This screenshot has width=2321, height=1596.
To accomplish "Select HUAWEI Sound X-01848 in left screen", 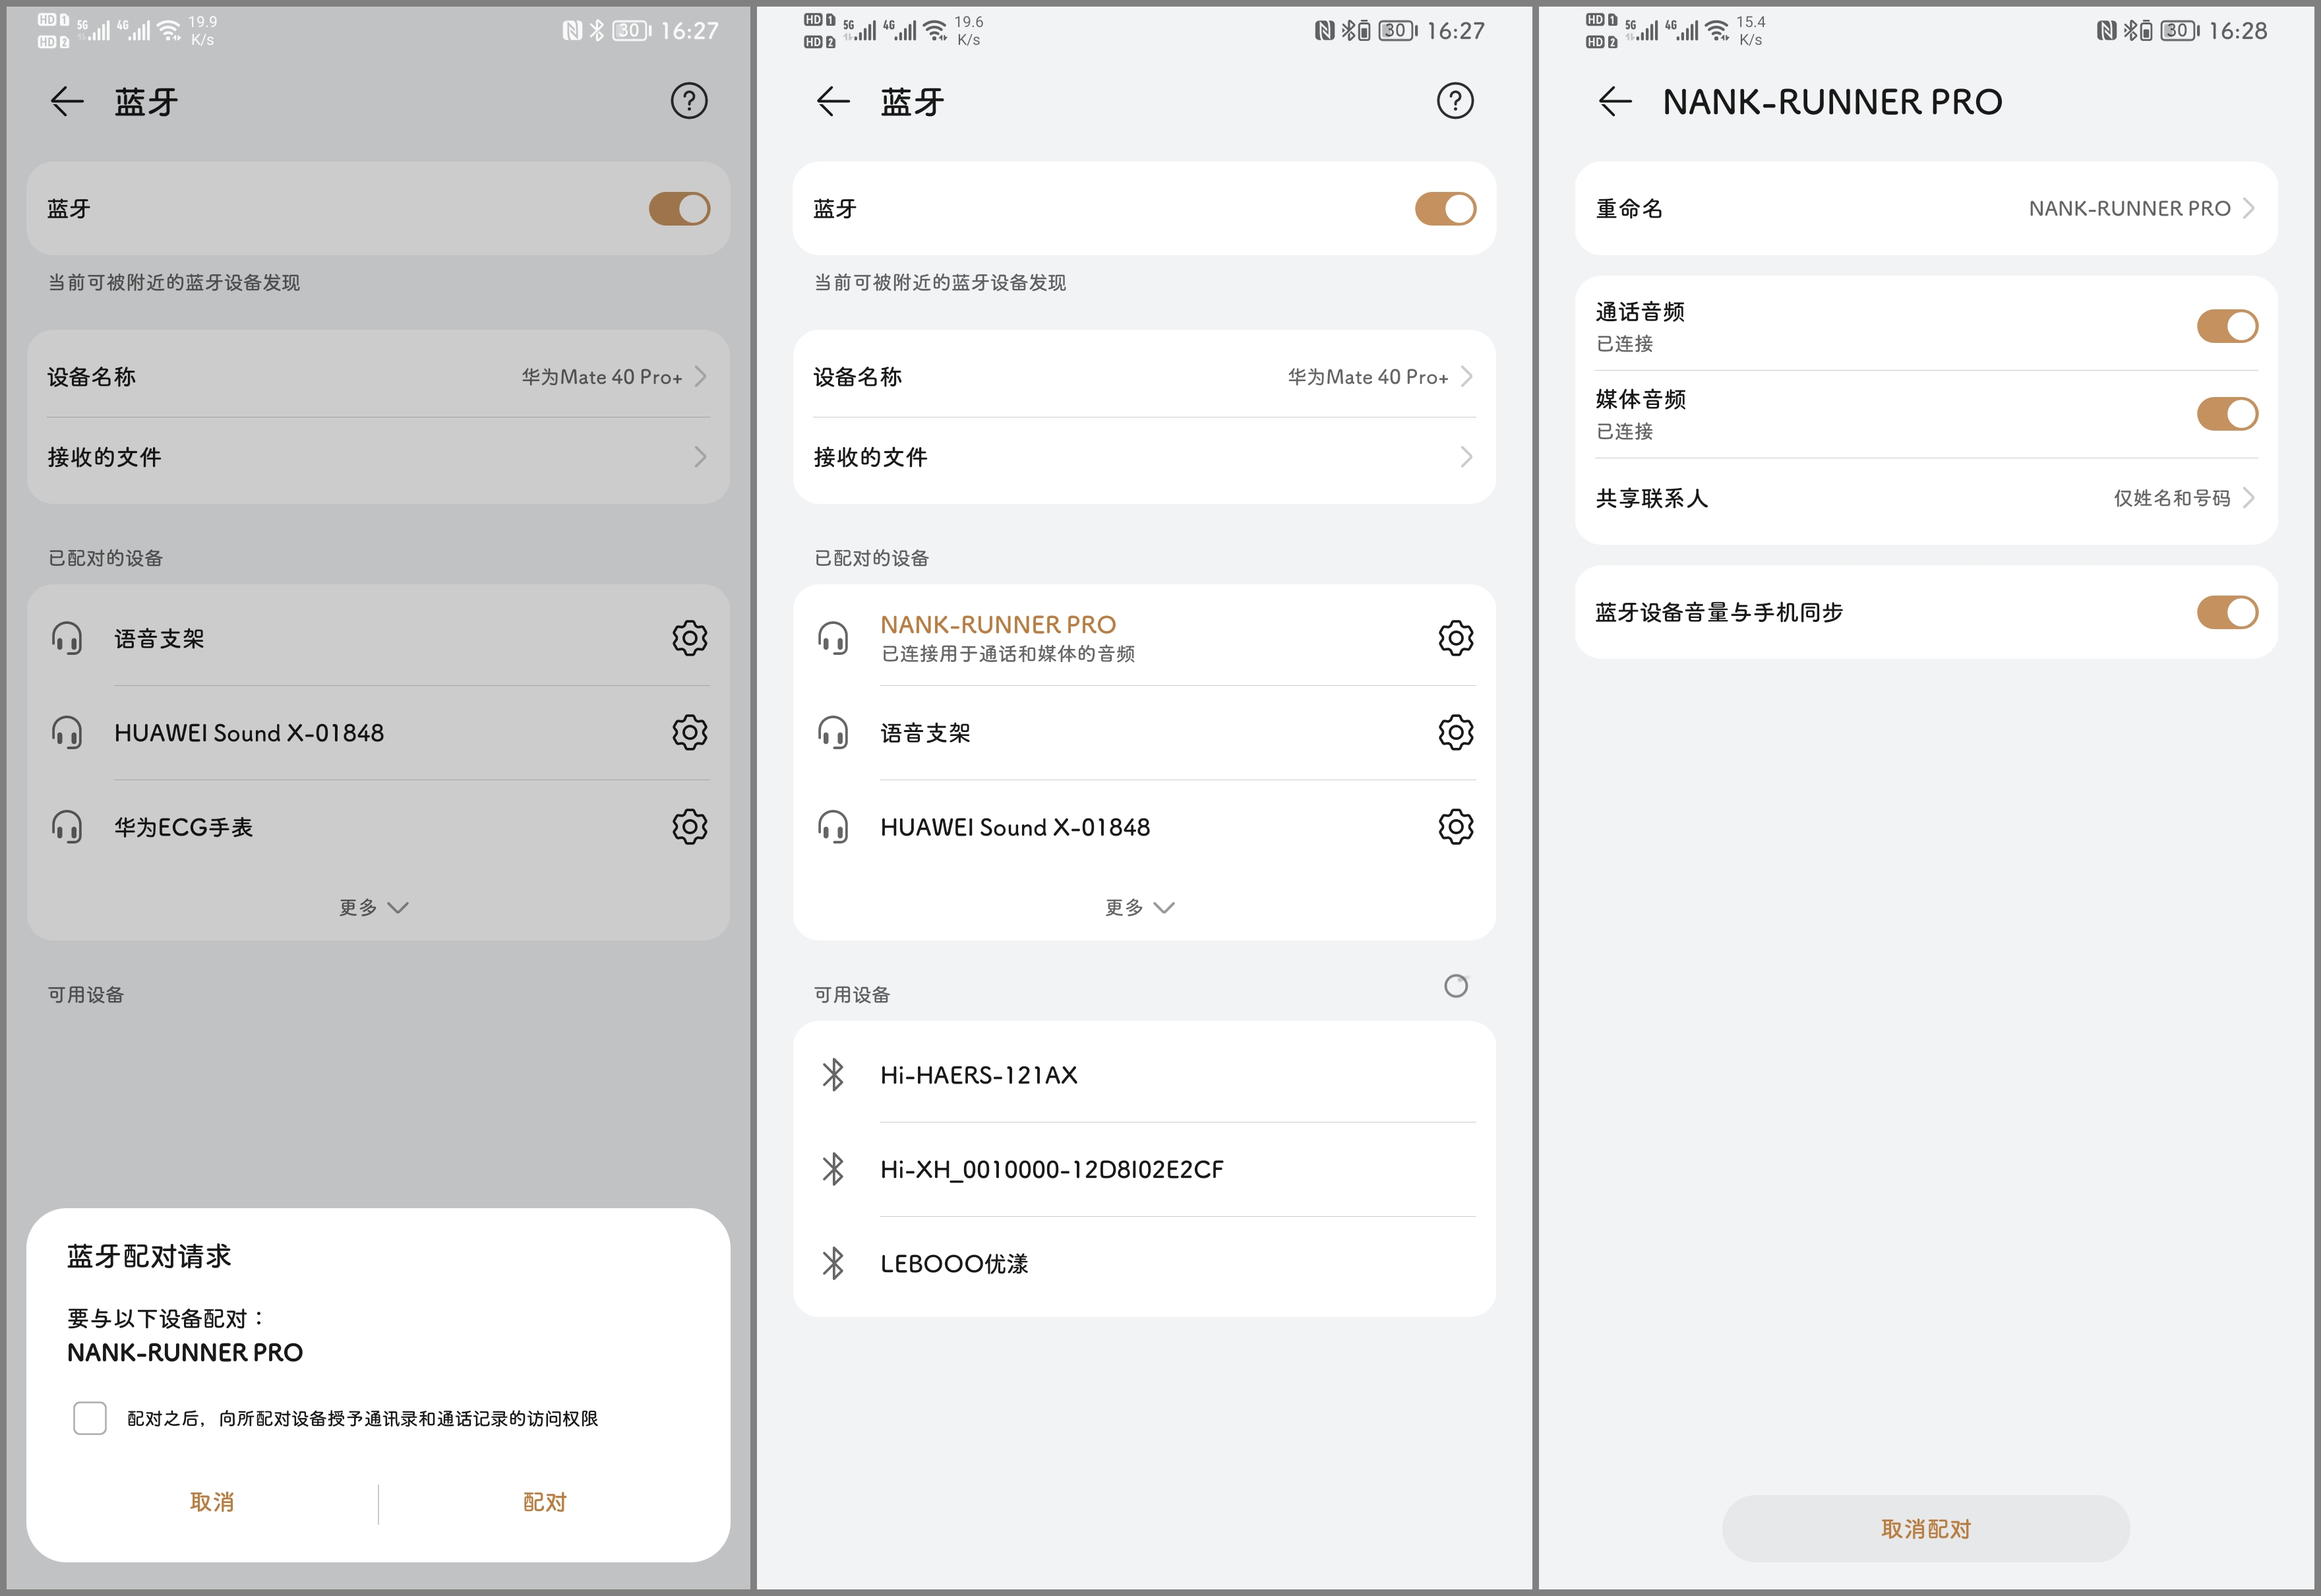I will coord(379,733).
